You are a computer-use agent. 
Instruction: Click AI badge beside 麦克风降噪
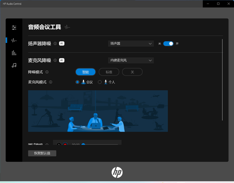pyautogui.click(x=61, y=60)
